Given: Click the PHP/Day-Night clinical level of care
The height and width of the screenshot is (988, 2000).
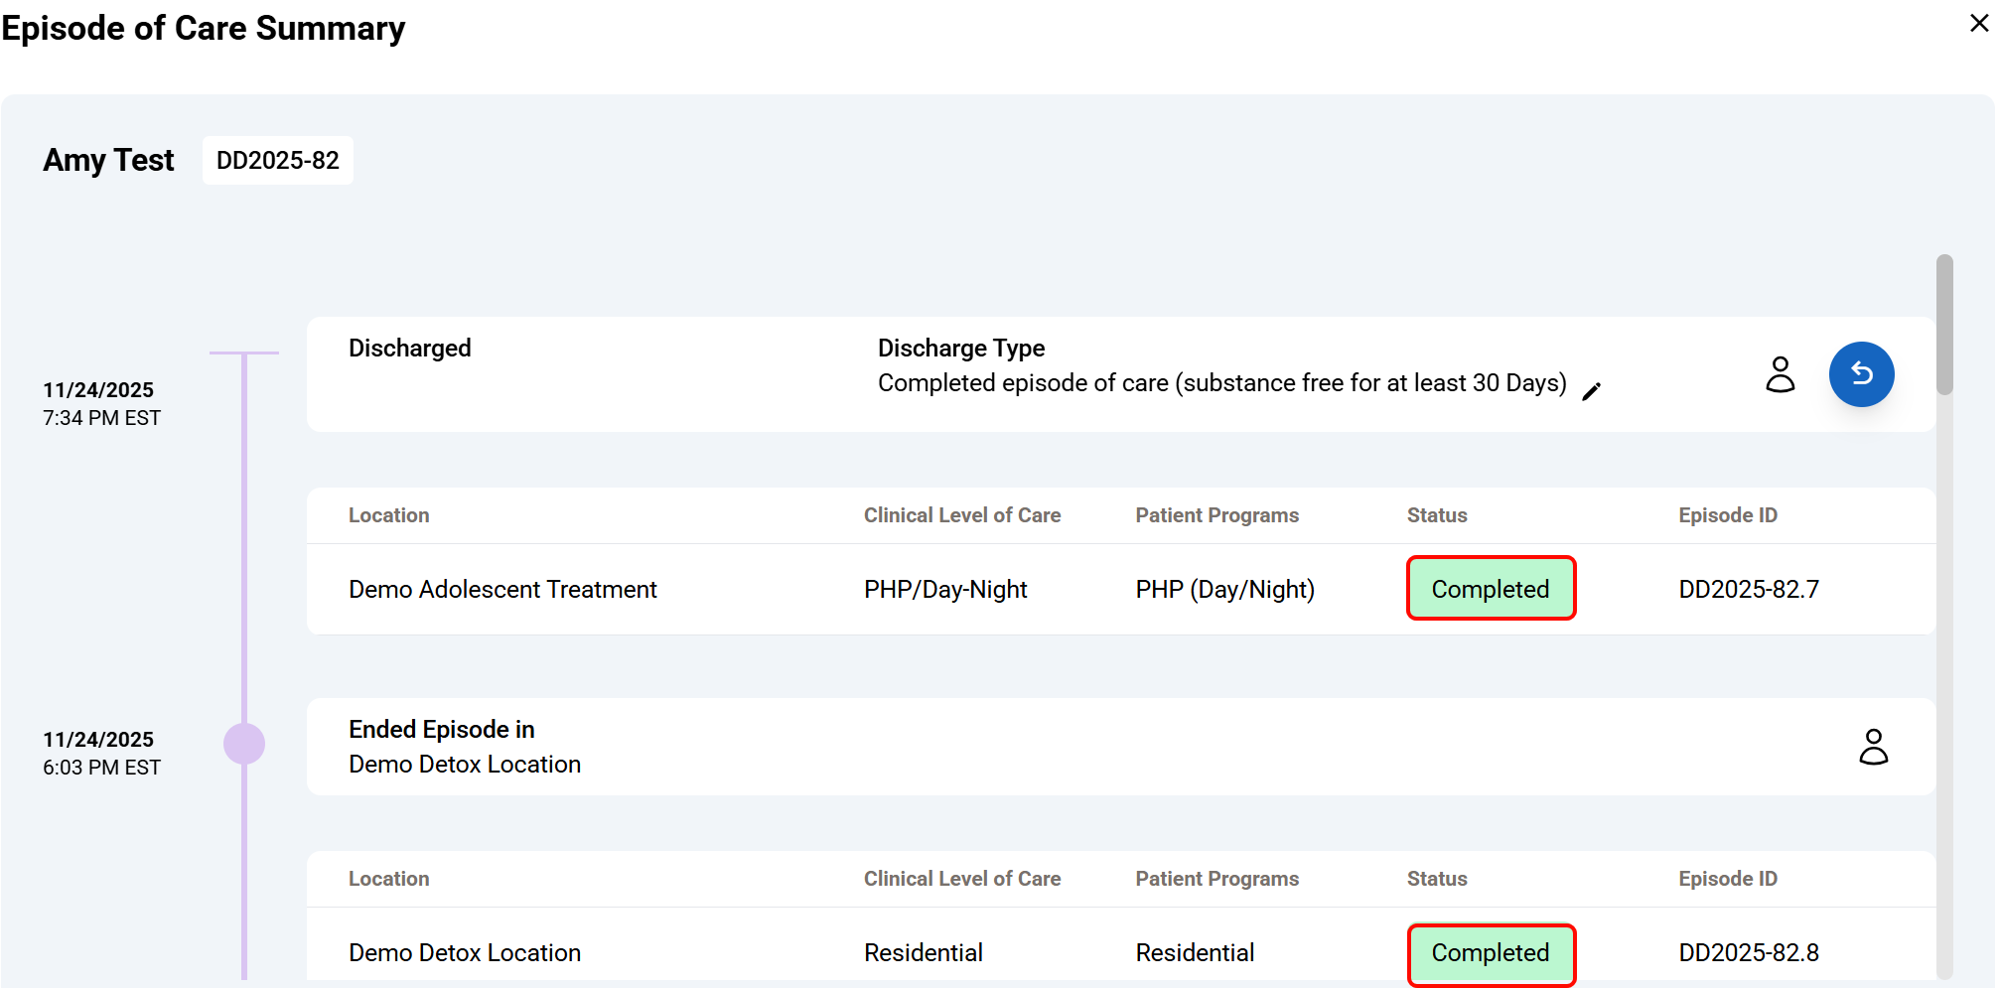Looking at the screenshot, I should click(944, 590).
